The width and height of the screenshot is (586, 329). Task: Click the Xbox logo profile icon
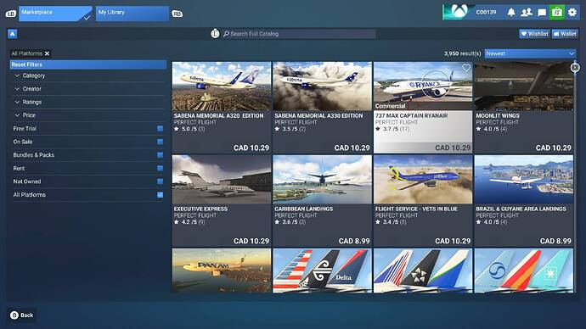point(459,12)
